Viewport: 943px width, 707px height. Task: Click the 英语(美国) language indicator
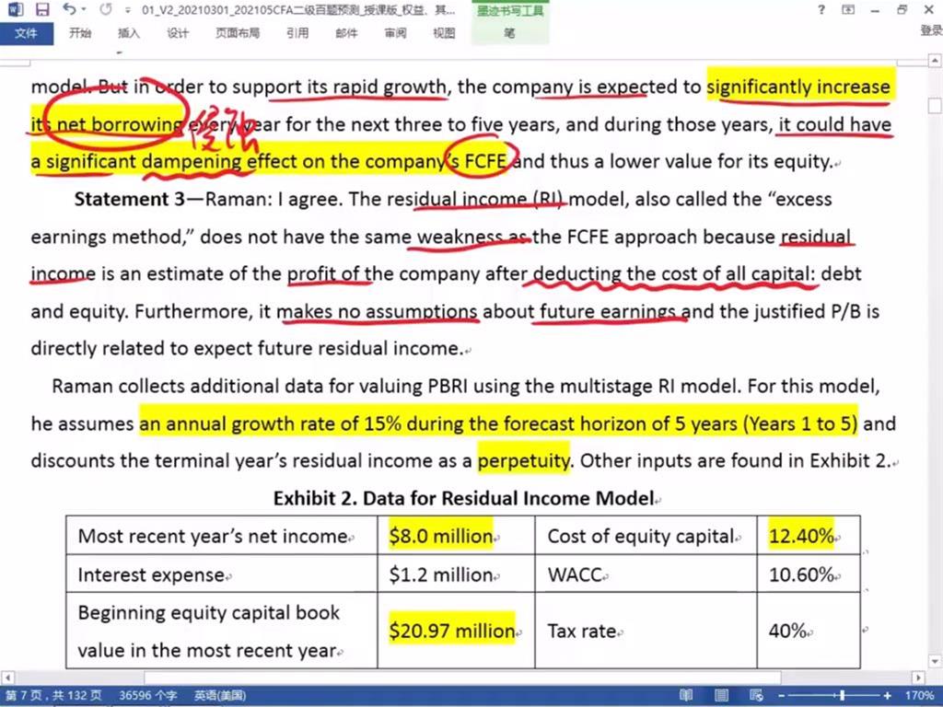(x=220, y=696)
